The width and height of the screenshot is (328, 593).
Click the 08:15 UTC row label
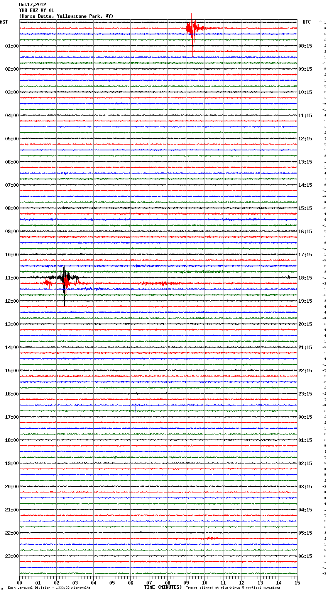click(305, 46)
